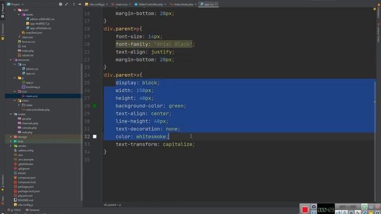The height and width of the screenshot is (214, 381).
Task: Select app.js under resources js
Action: (x=27, y=83)
